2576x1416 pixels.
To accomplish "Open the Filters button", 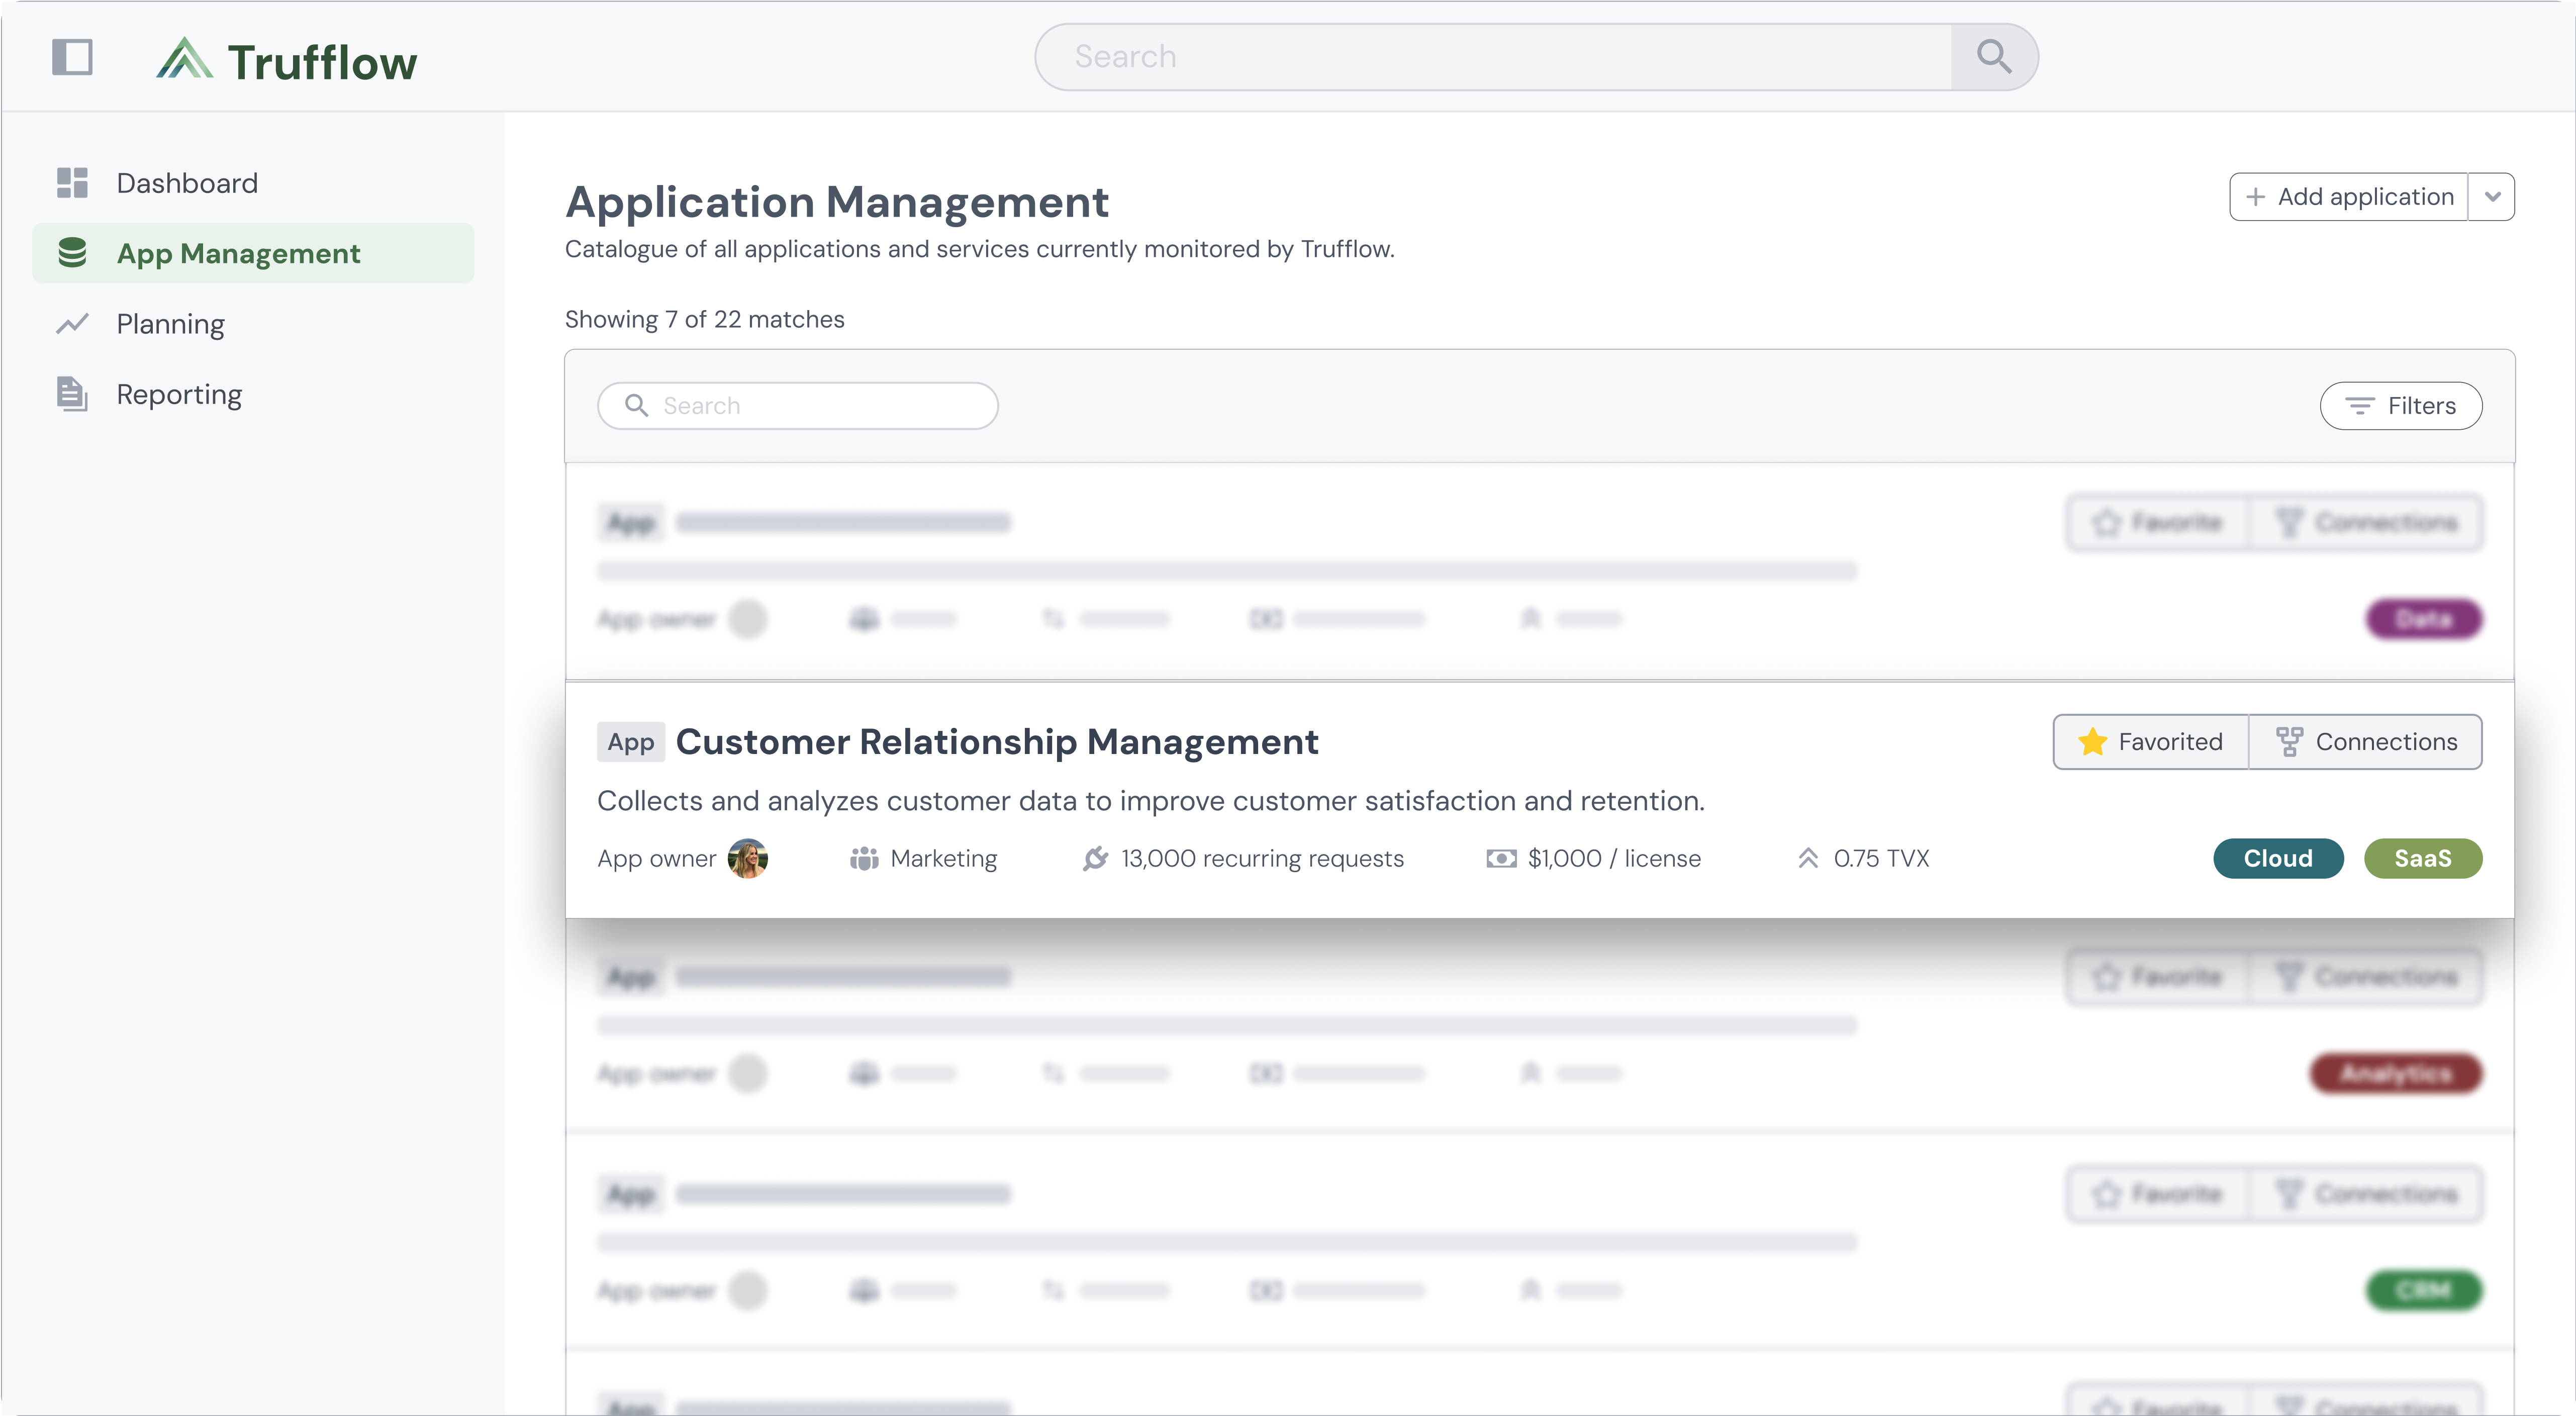I will [2401, 406].
